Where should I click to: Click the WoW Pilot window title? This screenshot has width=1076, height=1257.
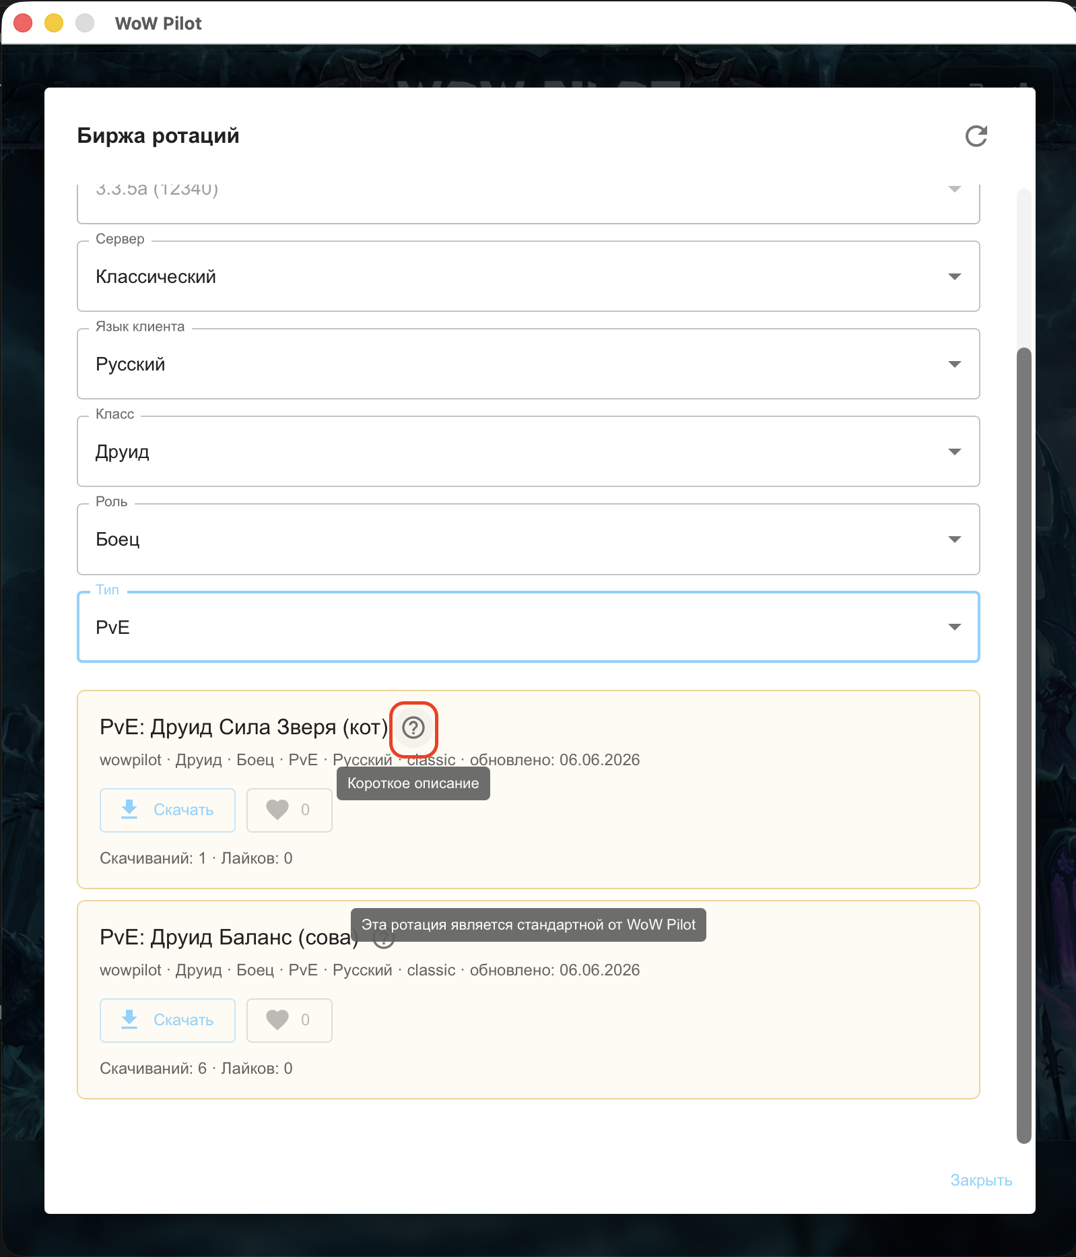pyautogui.click(x=158, y=24)
